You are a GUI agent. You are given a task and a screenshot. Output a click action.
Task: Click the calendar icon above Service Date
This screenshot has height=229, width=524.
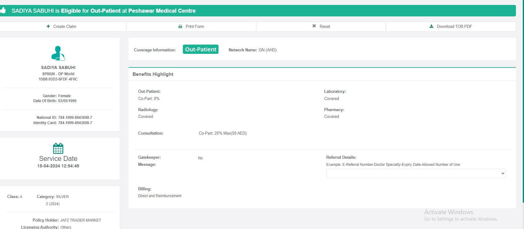click(58, 149)
